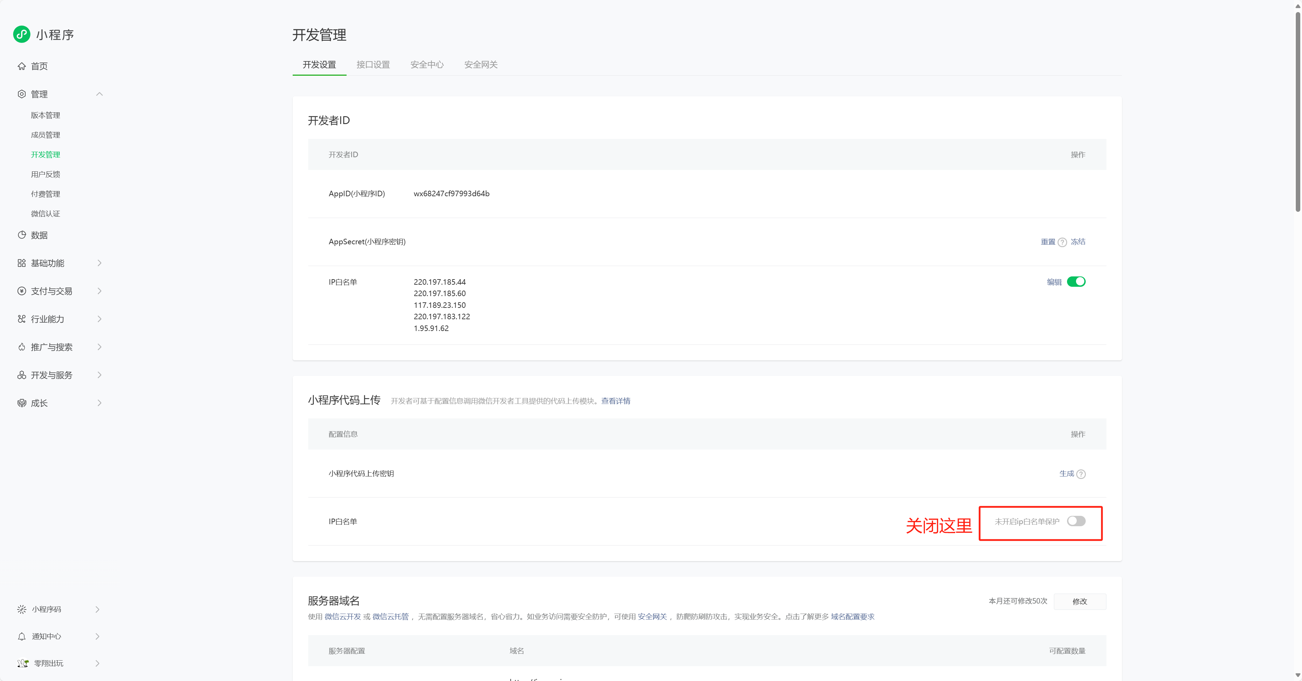Click the page vertical scrollbar thumb
This screenshot has height=681, width=1302.
coord(1298,111)
